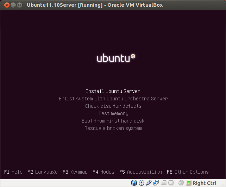Screen dimensions: 226x187
Task: Open the network adapter status icon
Action: pos(156,183)
